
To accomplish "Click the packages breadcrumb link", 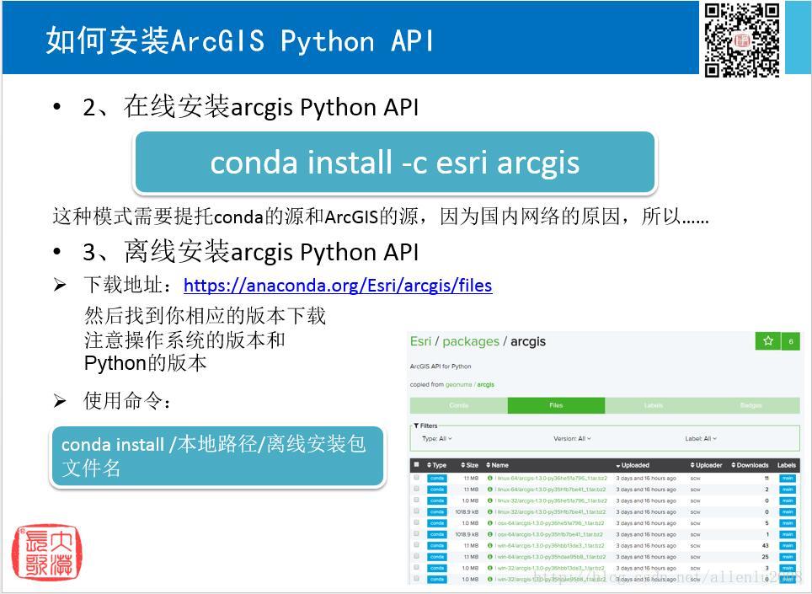I will pyautogui.click(x=471, y=341).
